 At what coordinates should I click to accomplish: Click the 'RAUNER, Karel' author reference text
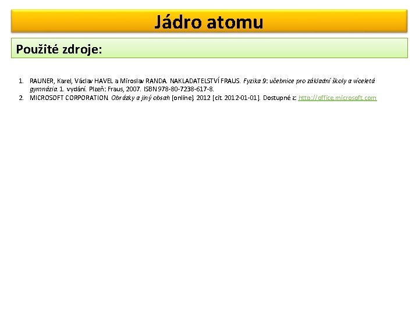(x=51, y=81)
